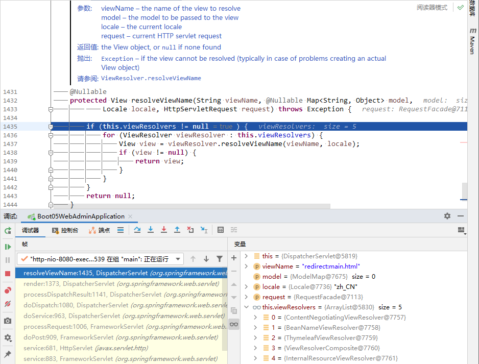The image size is (479, 364).
Task: Click the Pause program icon
Action: click(x=8, y=260)
